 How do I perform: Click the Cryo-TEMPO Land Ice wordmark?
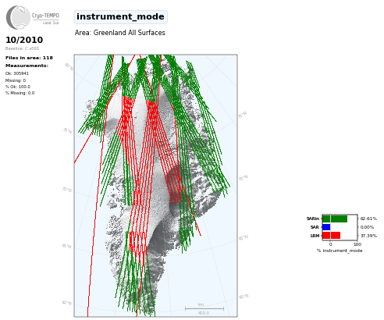[x=45, y=18]
